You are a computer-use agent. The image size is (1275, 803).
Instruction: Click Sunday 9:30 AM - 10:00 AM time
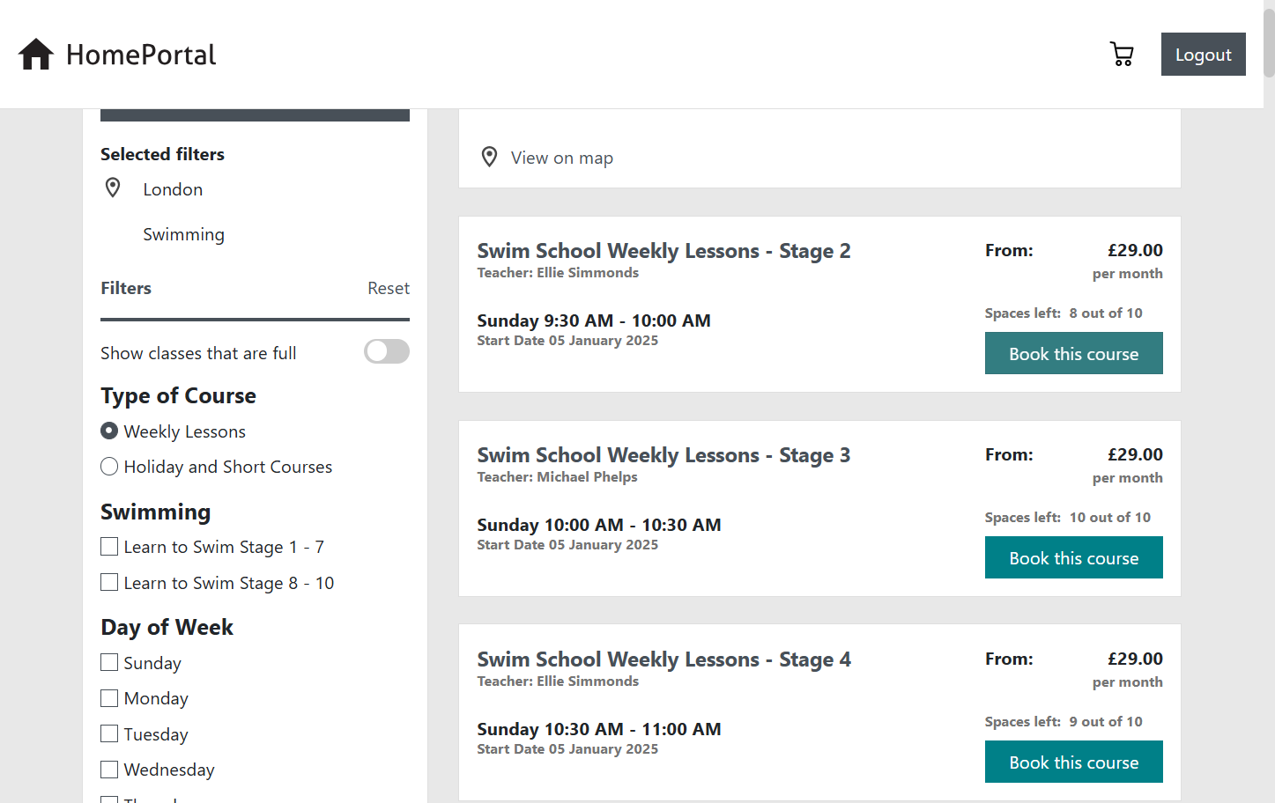(x=594, y=320)
